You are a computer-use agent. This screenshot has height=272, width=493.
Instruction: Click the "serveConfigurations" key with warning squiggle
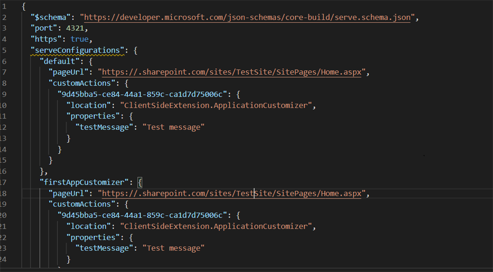click(78, 50)
